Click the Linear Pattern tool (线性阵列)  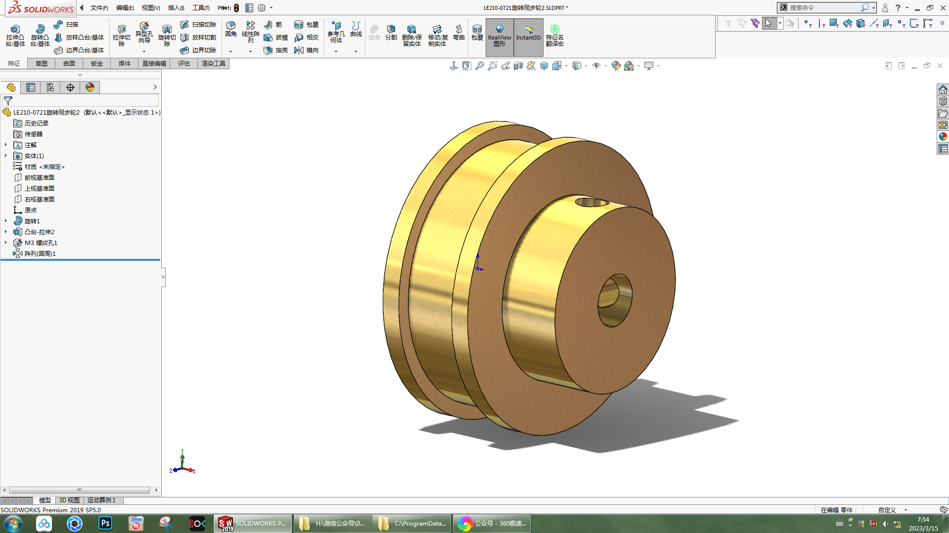[250, 33]
